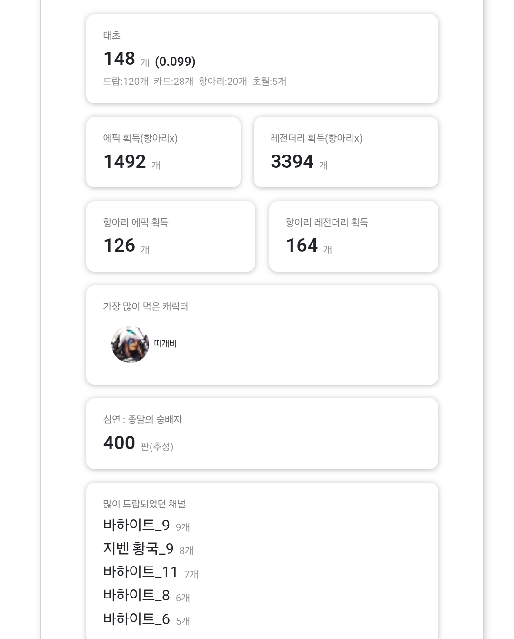
Task: Pick the 바하이트_6 channel entry
Action: [136, 618]
